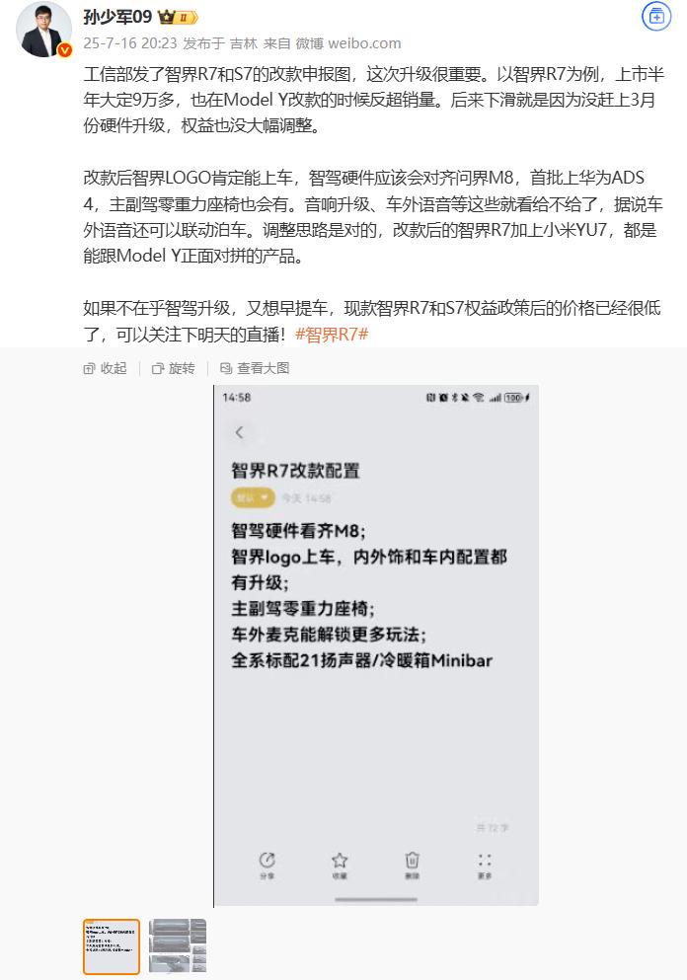Open 查看大图 to view the full image
Image resolution: width=687 pixels, height=980 pixels.
255,368
